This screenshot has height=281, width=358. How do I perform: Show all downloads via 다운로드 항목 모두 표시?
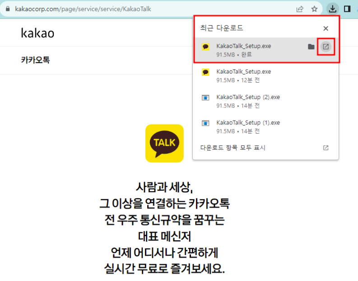tap(265, 148)
